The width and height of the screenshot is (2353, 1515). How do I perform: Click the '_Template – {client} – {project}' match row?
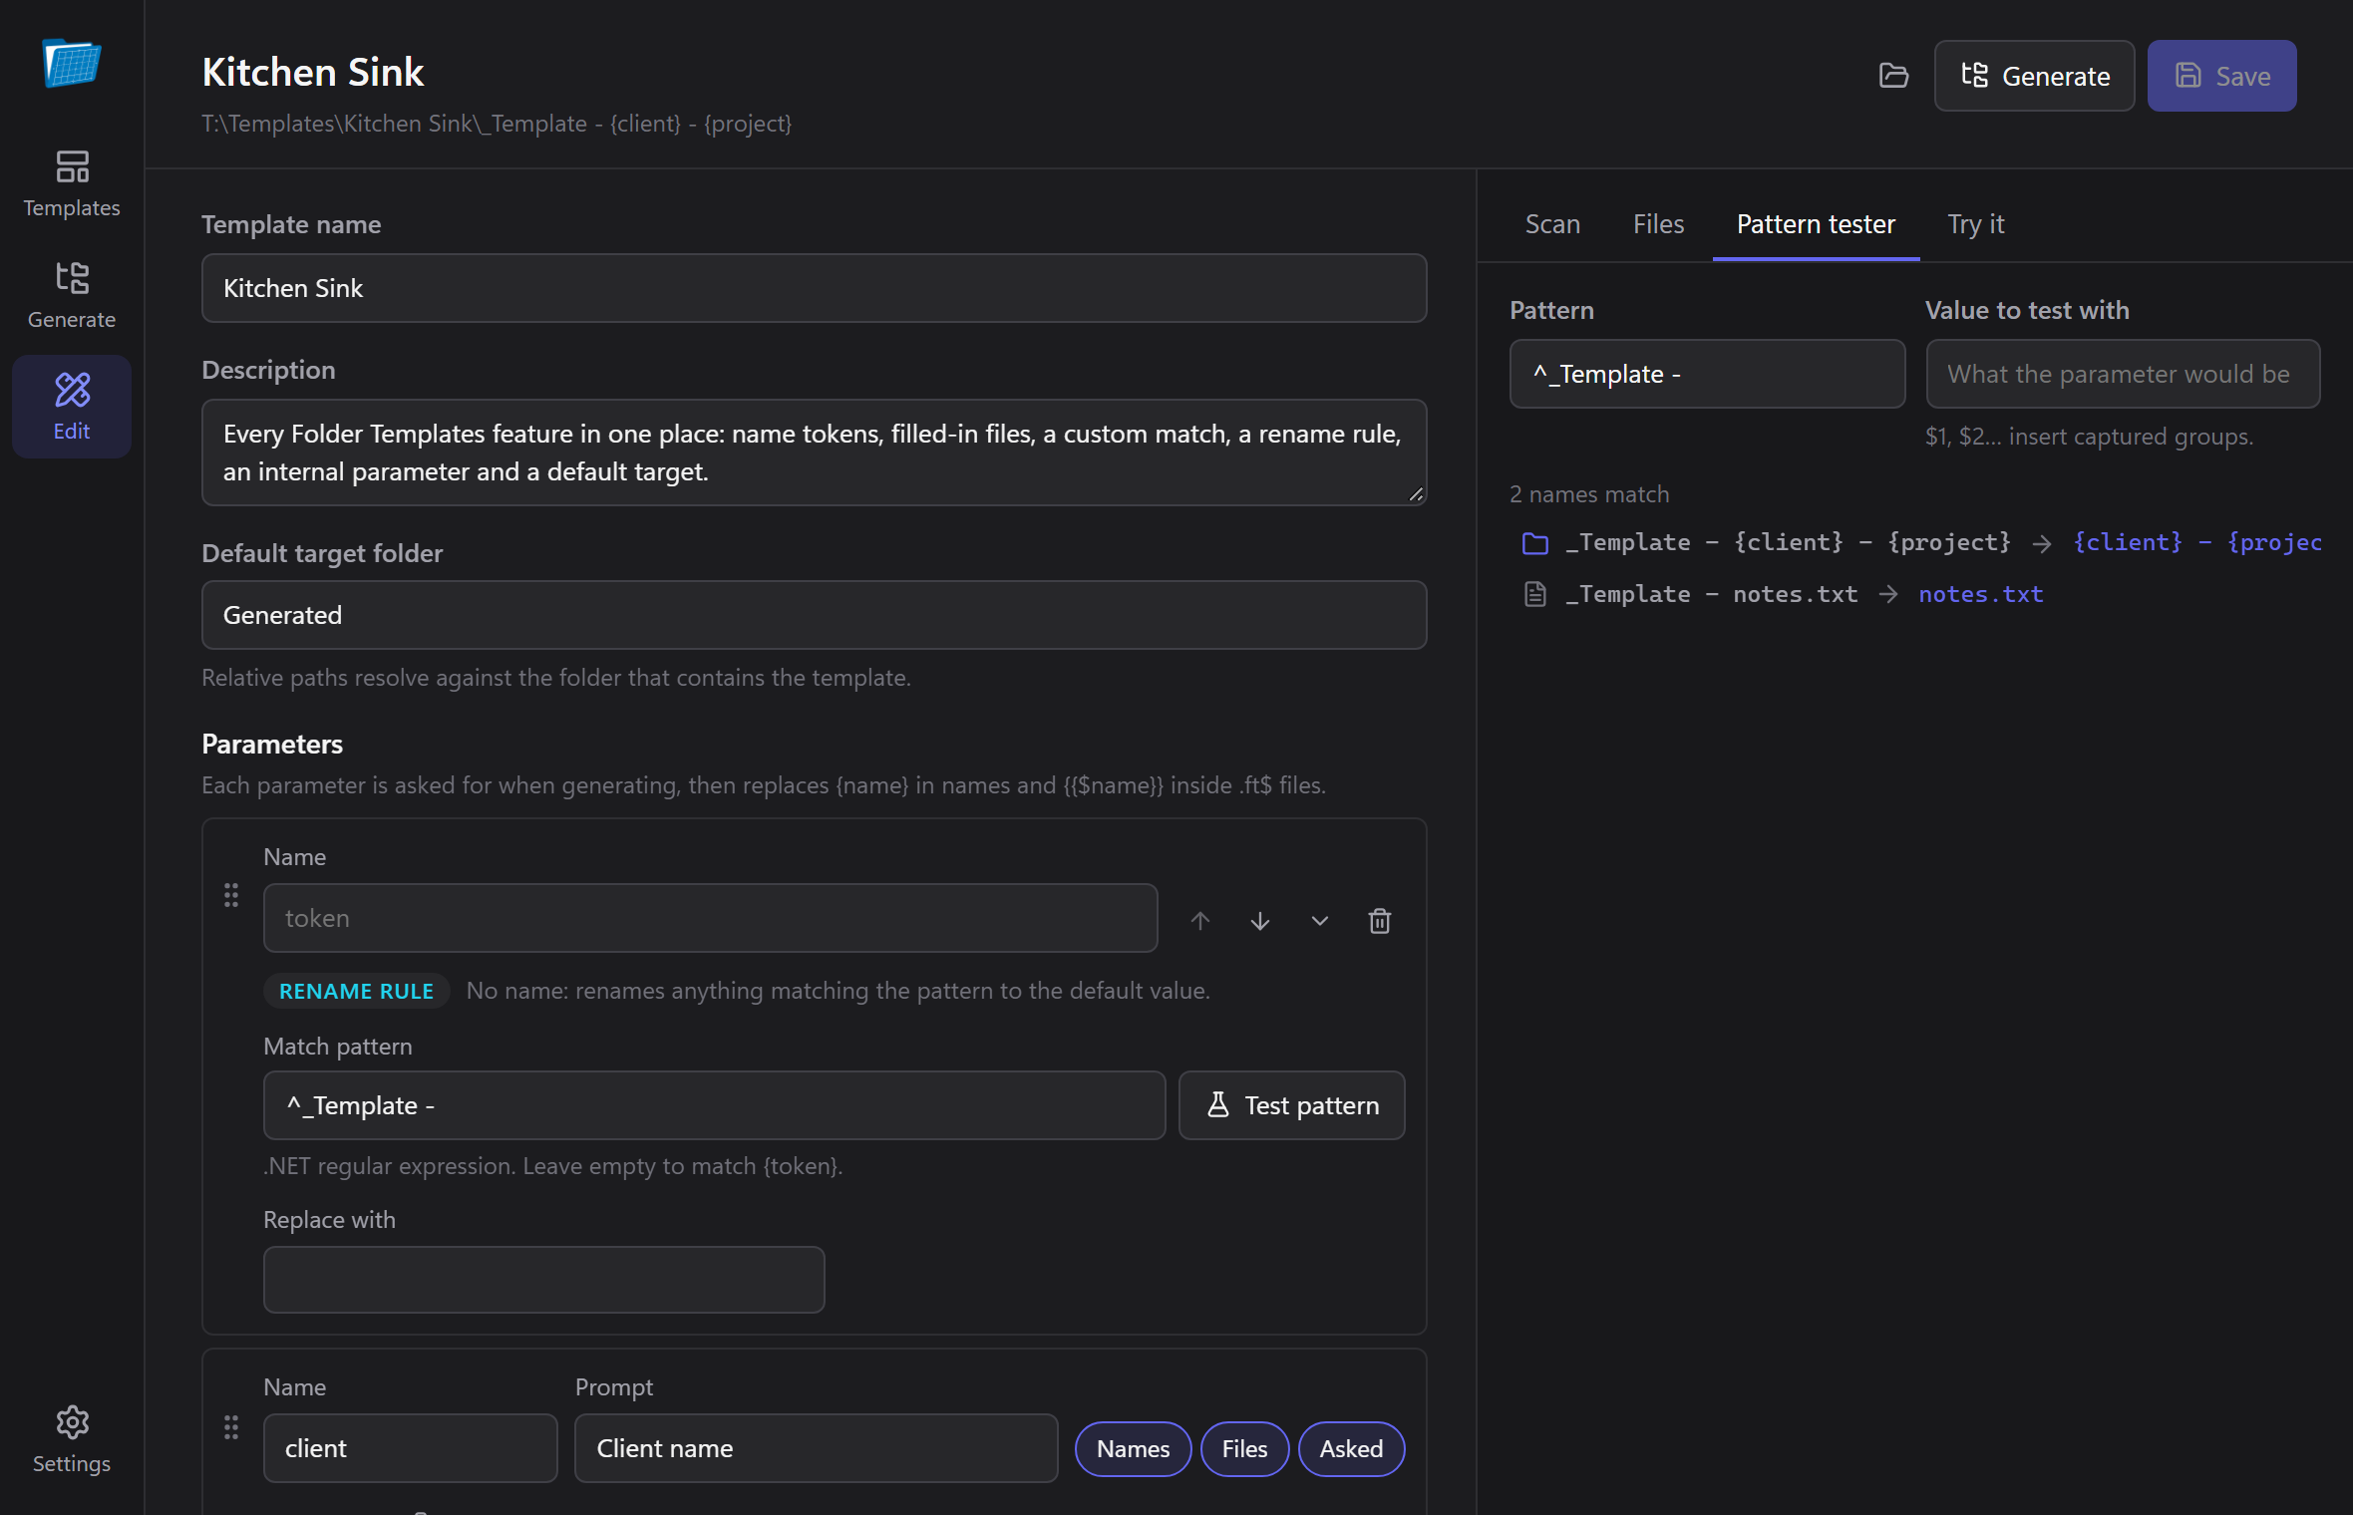point(1915,542)
